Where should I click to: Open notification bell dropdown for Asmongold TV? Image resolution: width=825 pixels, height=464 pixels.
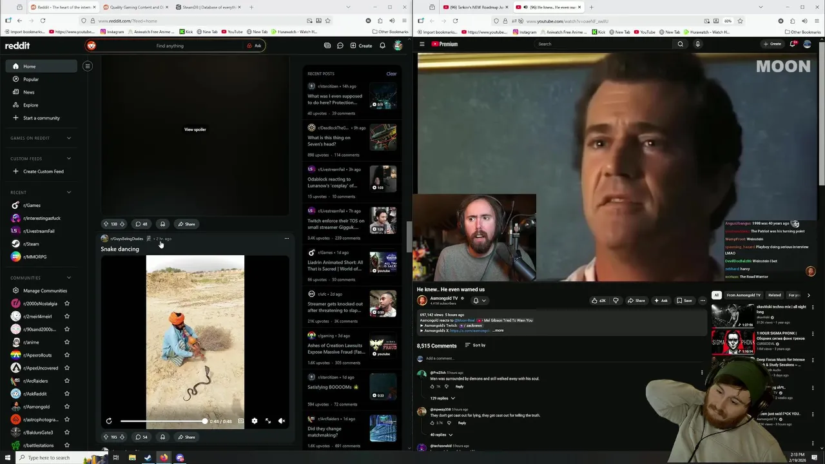(479, 300)
